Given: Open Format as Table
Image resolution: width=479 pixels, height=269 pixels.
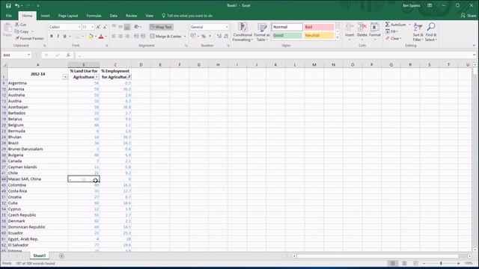Looking at the screenshot, I should click(x=262, y=31).
